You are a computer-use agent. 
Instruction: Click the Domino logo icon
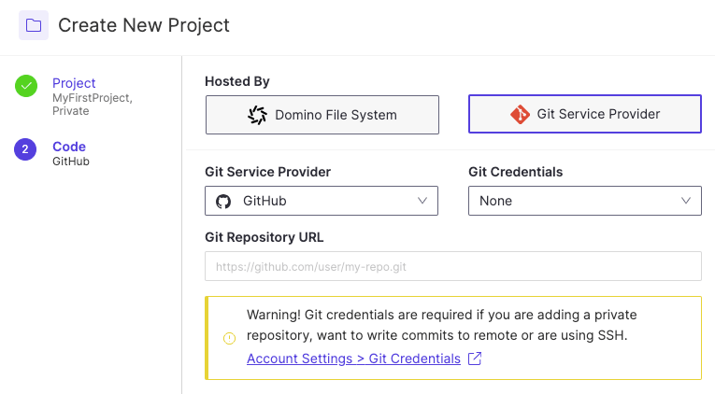[x=257, y=115]
